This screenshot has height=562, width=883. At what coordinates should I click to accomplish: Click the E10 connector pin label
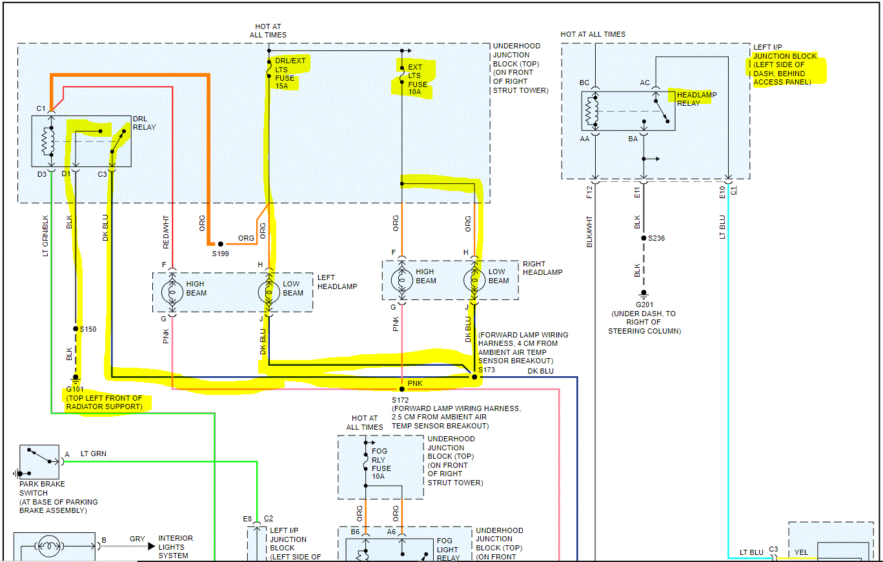[723, 192]
